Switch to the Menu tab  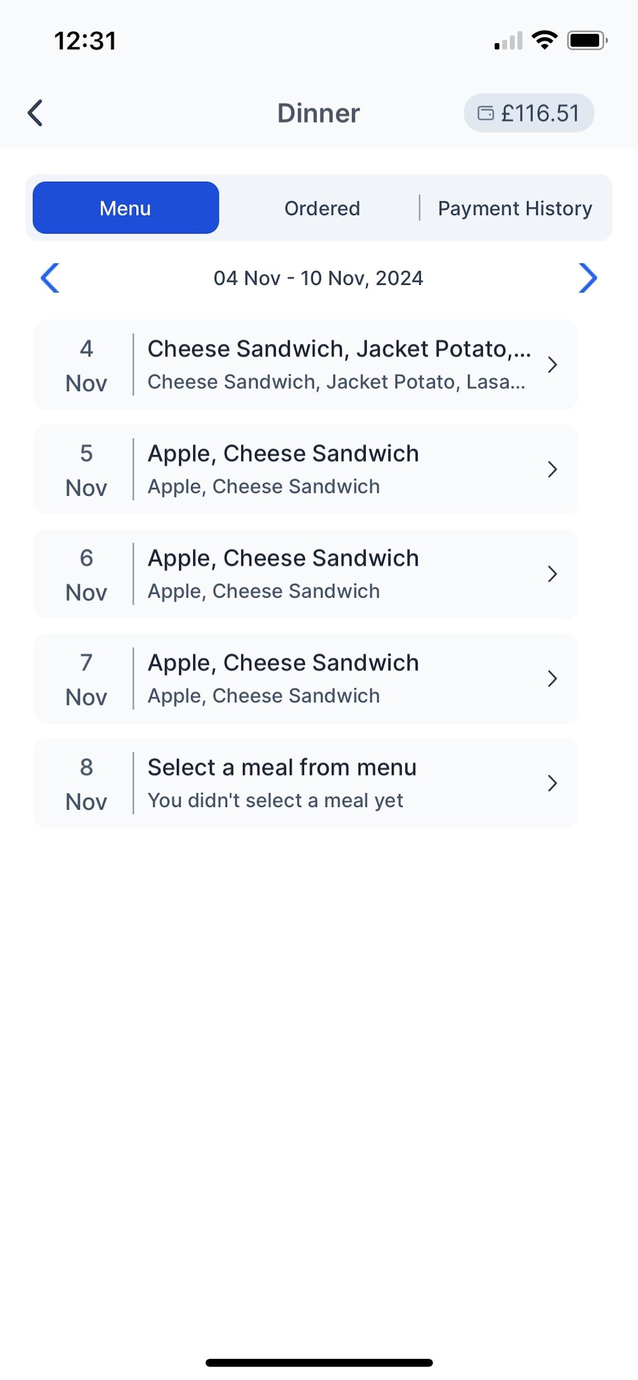click(125, 208)
